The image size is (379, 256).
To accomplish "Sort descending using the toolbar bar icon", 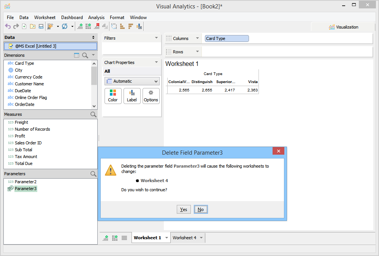I will coord(131,26).
